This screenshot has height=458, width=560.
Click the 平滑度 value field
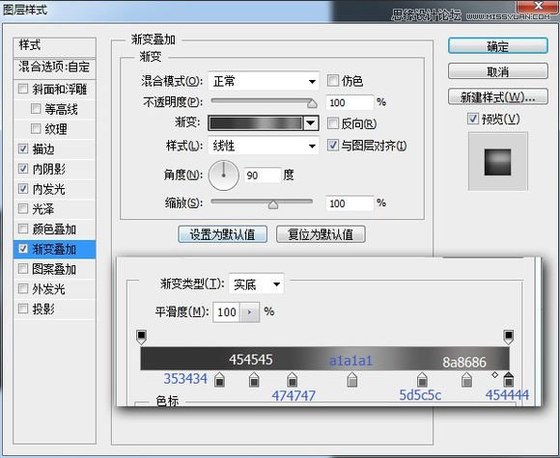227,312
